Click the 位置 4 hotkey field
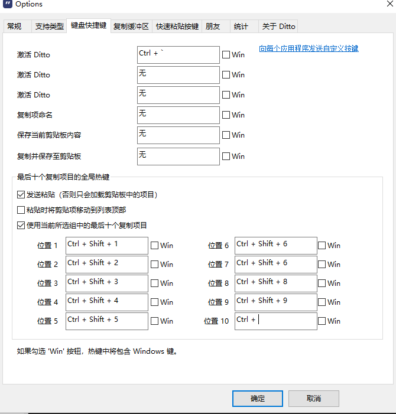 tap(107, 302)
